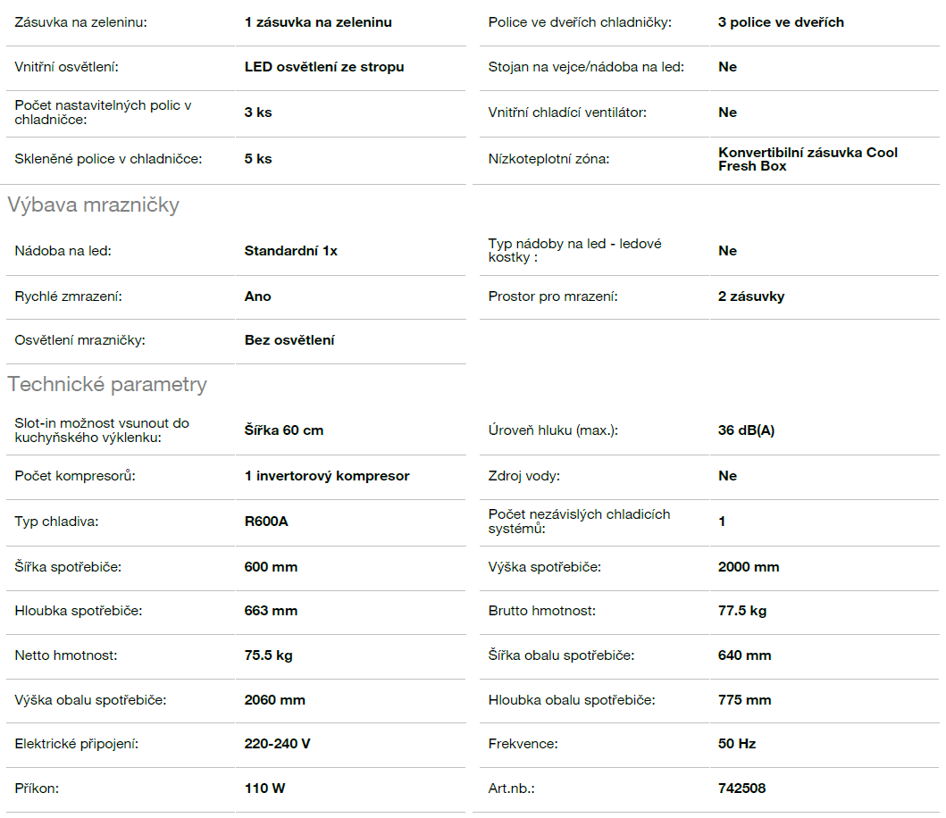
Task: Select the "50 Hz" frequency value
Action: coord(737,744)
